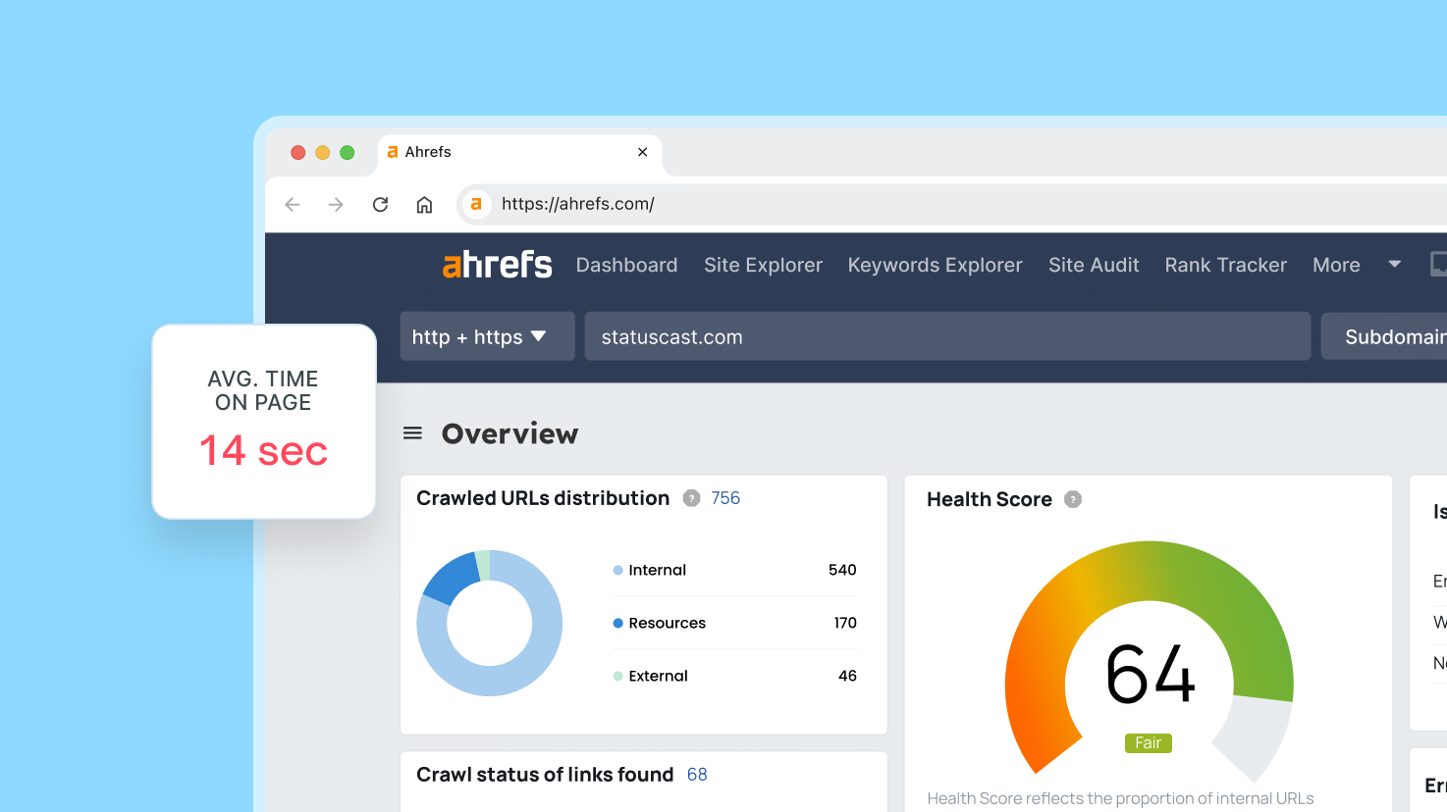Image resolution: width=1447 pixels, height=812 pixels.
Task: Click the Ahrefs favicon in the address bar
Action: pyautogui.click(x=476, y=204)
